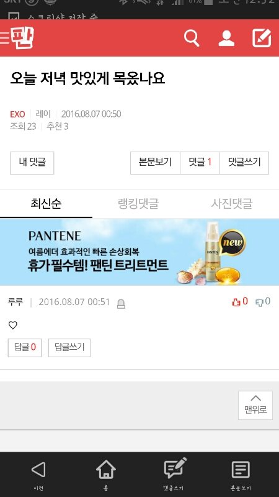The width and height of the screenshot is (279, 497).
Task: Expand replies with 답글 0 button
Action: [x=25, y=347]
